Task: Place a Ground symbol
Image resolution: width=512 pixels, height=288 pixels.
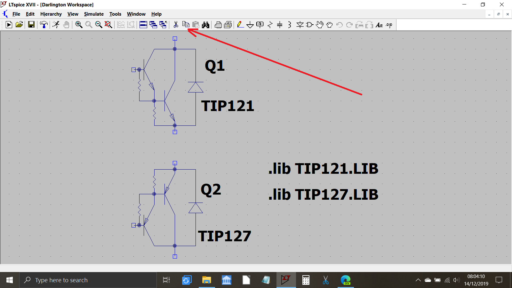Action: point(250,25)
